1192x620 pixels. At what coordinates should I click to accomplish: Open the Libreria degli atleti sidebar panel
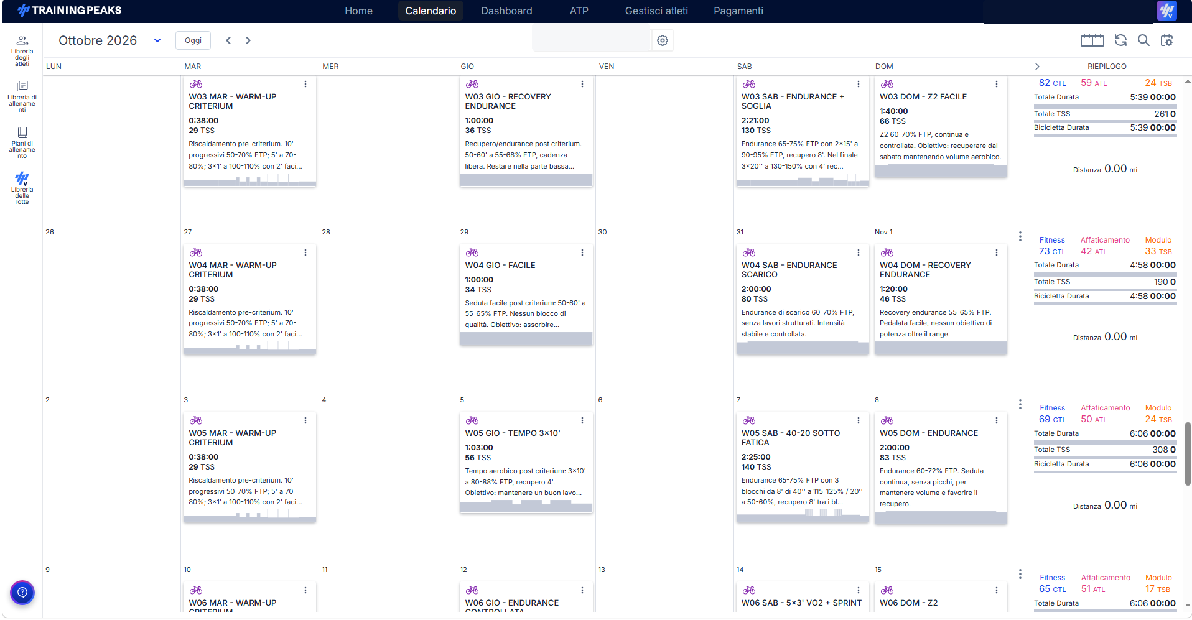click(x=22, y=51)
